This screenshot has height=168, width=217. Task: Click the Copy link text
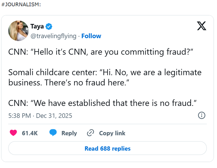click(x=112, y=133)
